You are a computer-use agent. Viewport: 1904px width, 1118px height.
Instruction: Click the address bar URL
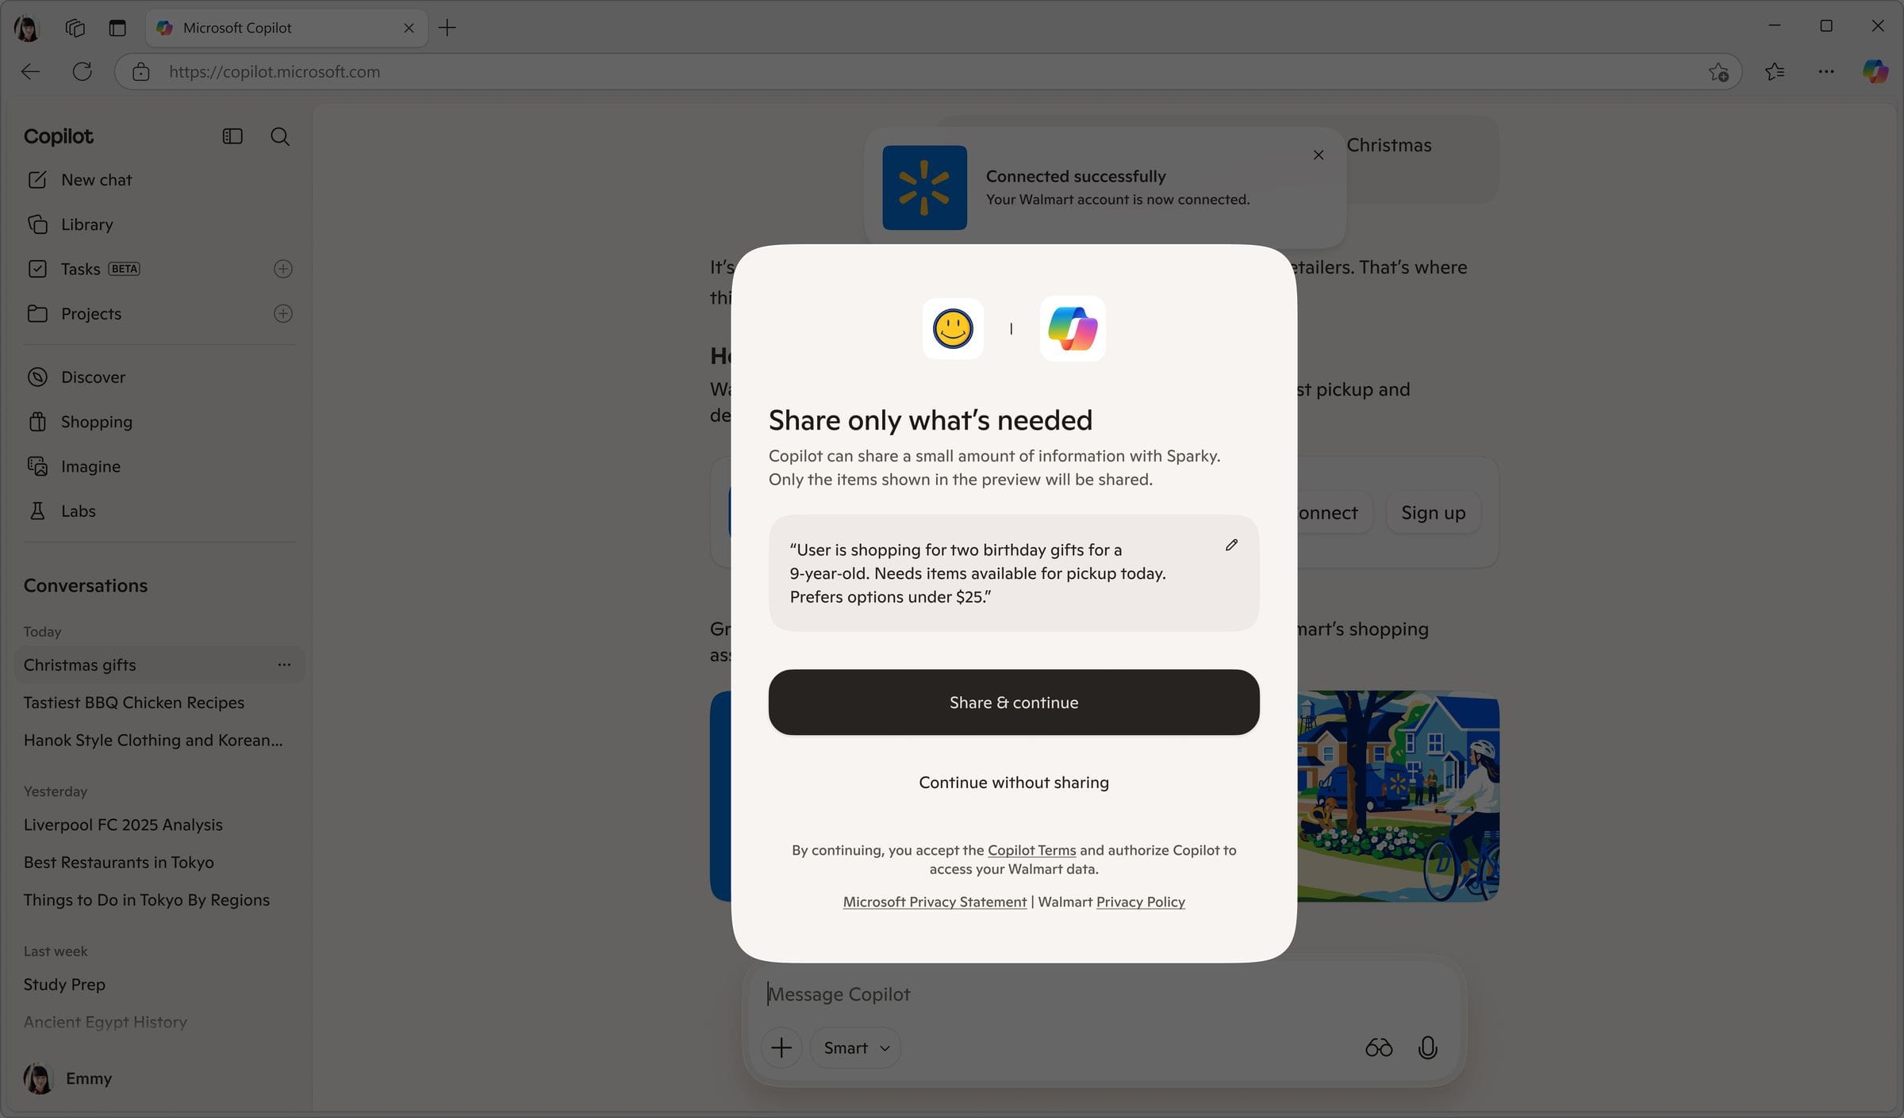click(x=274, y=71)
